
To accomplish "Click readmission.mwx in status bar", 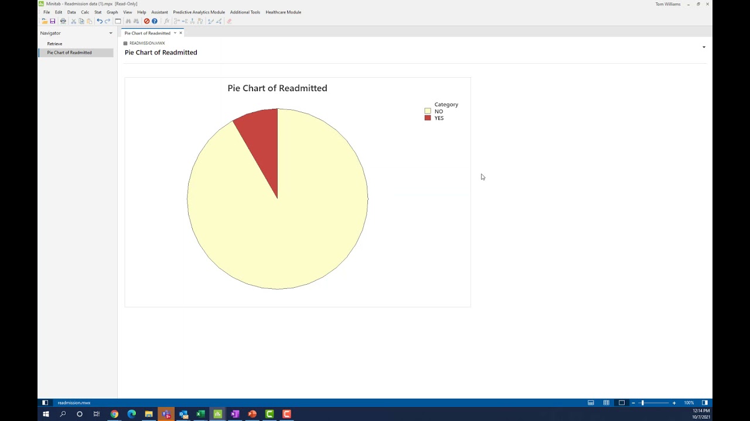I will click(x=74, y=403).
